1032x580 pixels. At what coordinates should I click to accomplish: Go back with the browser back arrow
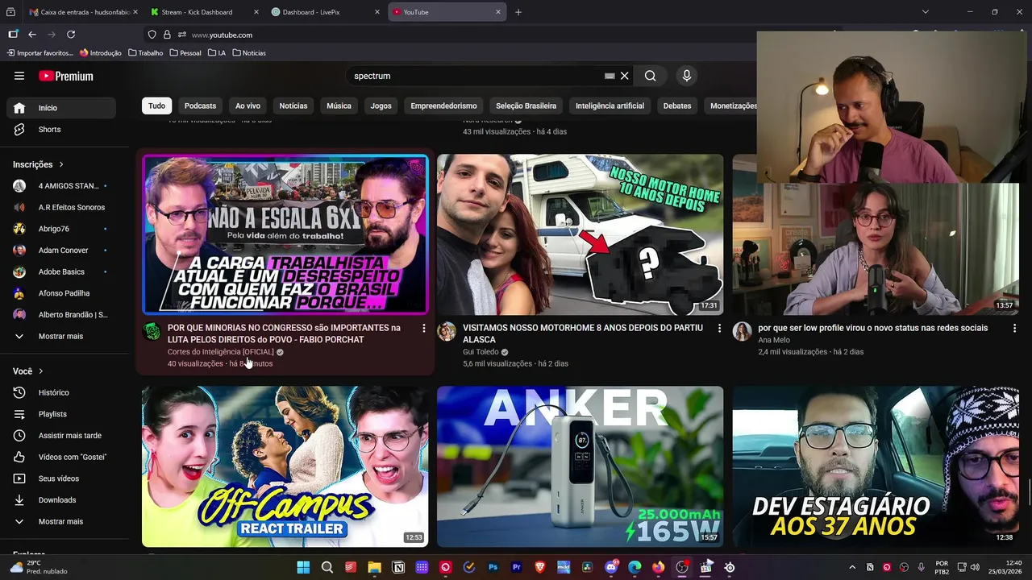pyautogui.click(x=32, y=35)
